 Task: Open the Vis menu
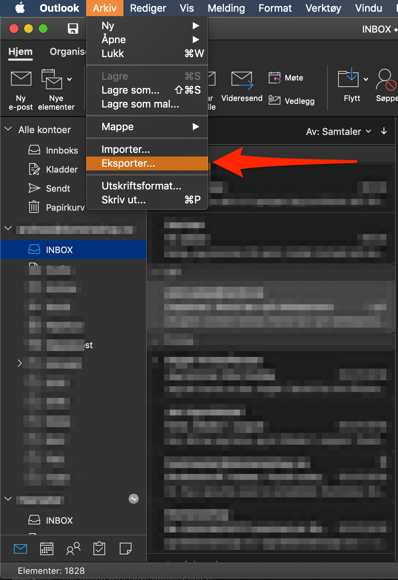click(x=187, y=8)
